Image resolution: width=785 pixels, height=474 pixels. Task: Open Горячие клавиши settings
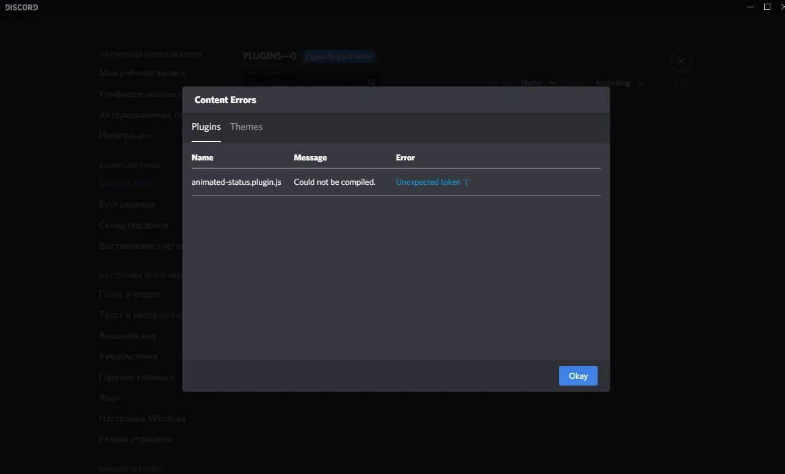coord(137,377)
